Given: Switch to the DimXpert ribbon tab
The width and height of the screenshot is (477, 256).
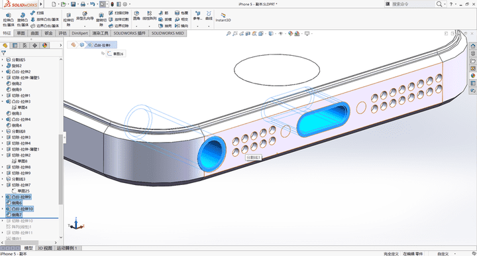Looking at the screenshot, I should pos(79,33).
